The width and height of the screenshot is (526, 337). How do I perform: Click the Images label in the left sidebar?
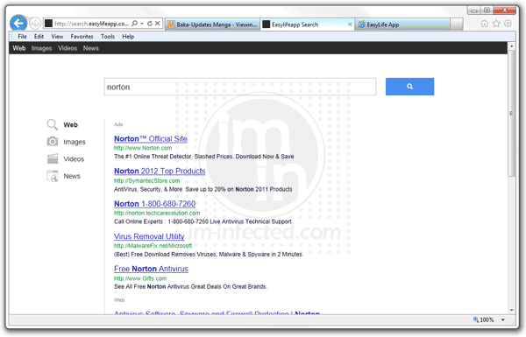pos(75,142)
